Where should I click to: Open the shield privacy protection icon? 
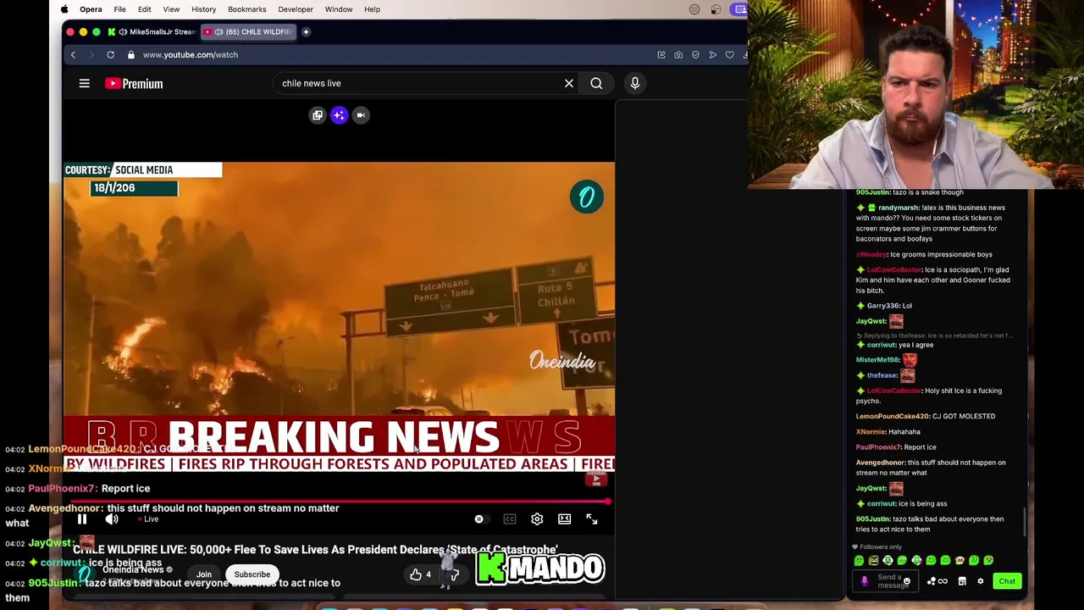[695, 54]
